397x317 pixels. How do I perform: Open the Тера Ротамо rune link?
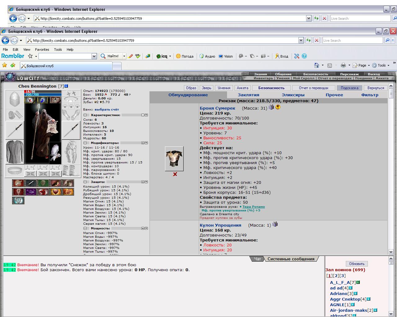click(254, 206)
